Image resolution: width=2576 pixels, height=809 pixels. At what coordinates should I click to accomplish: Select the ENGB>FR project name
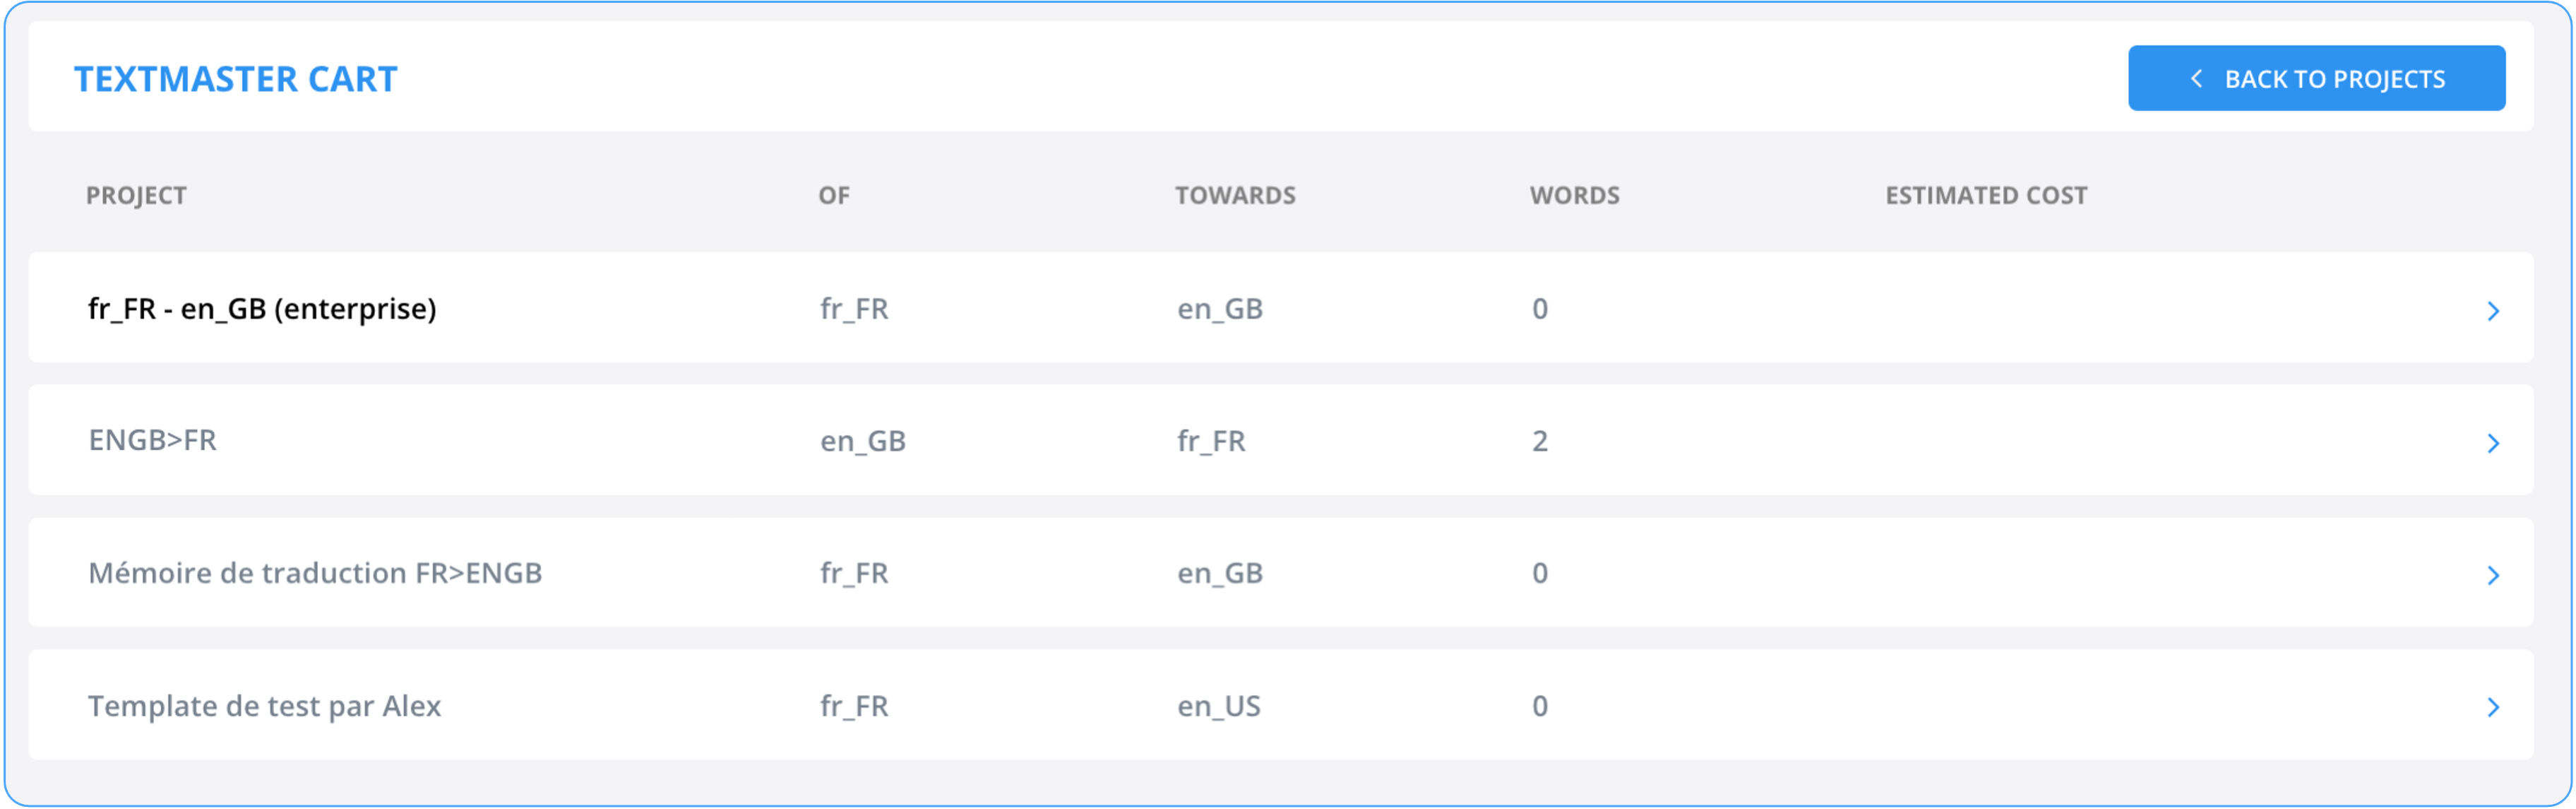pos(152,440)
